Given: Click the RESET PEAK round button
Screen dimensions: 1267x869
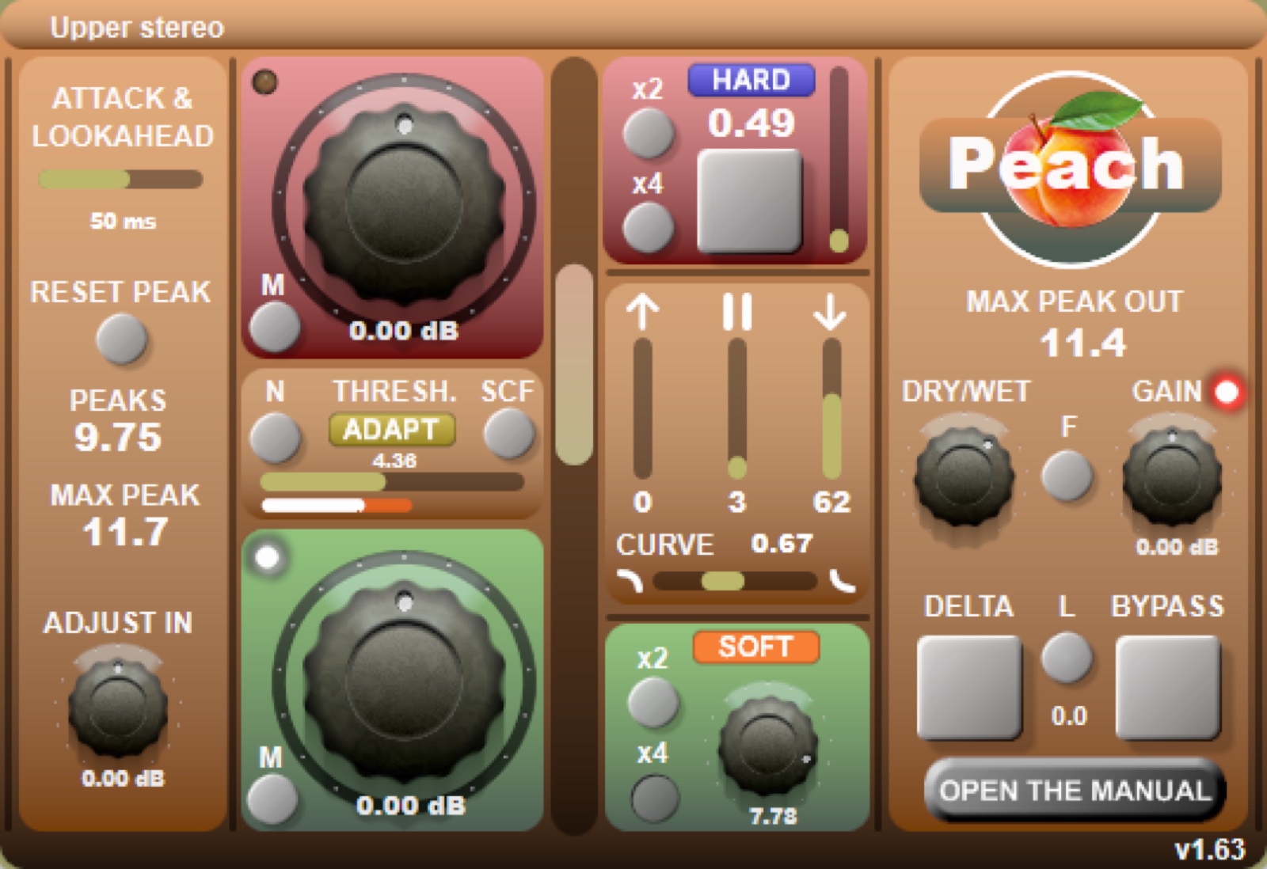Looking at the screenshot, I should (121, 339).
